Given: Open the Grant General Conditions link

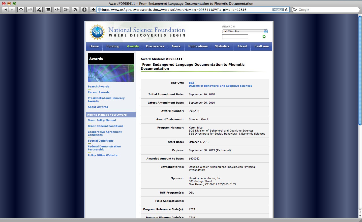Looking at the screenshot, I should pyautogui.click(x=105, y=126).
